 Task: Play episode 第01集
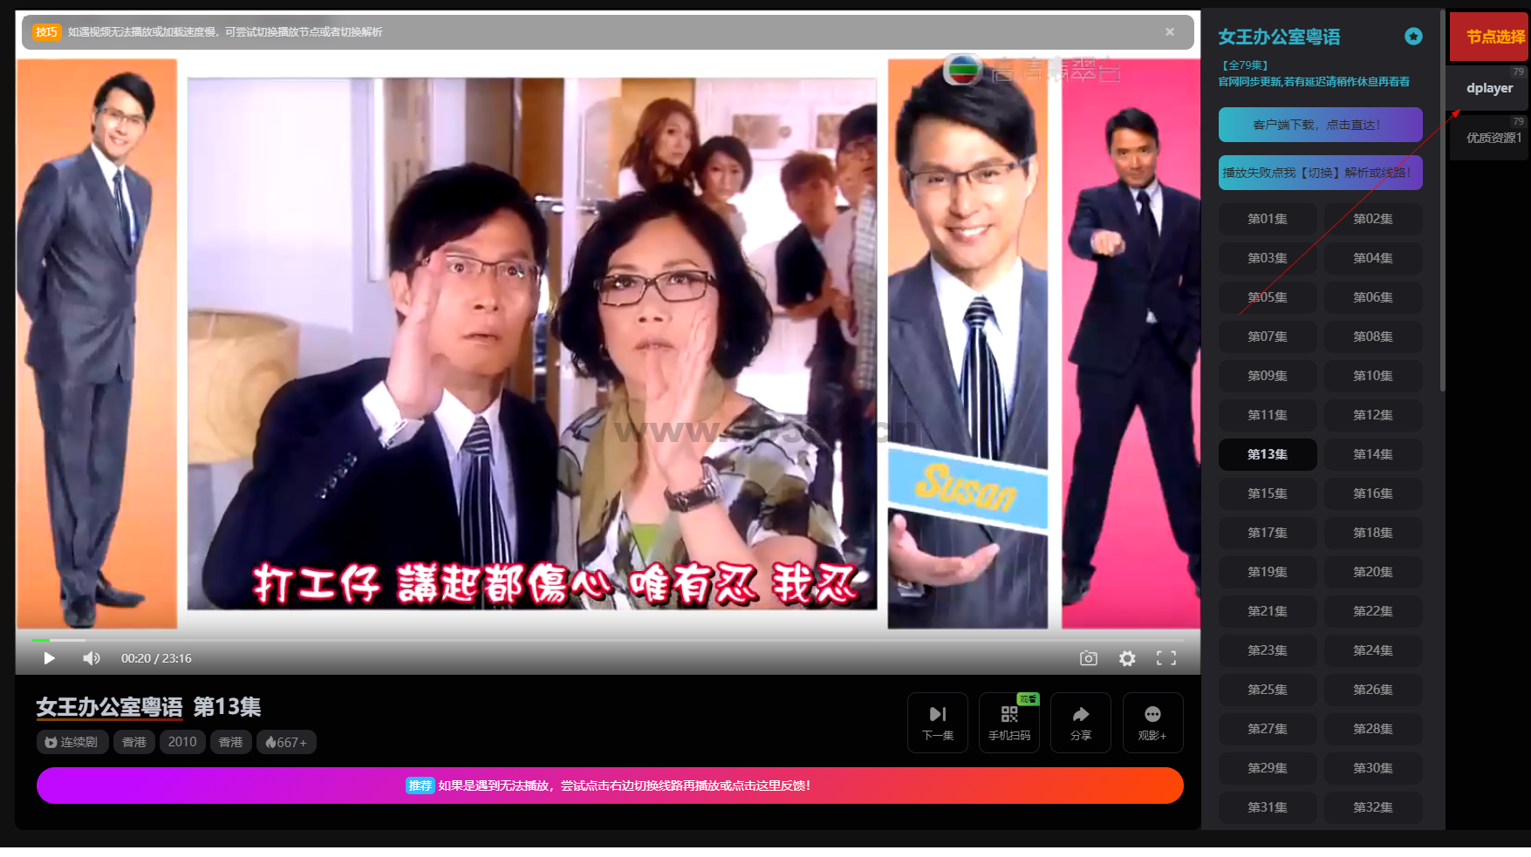click(1268, 219)
